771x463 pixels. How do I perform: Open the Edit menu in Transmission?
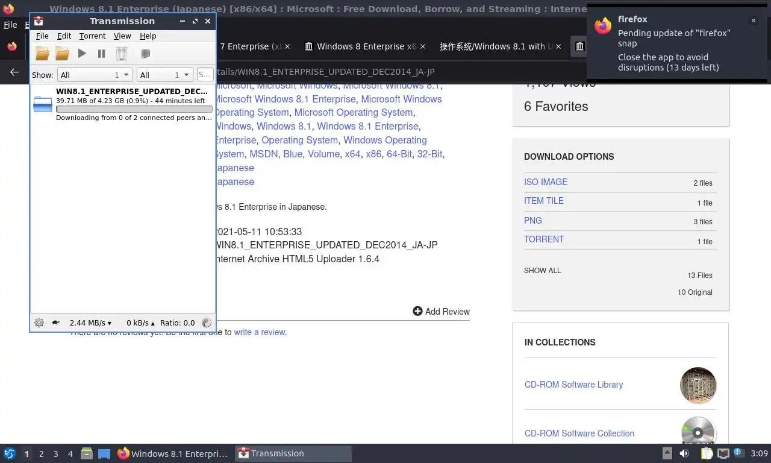click(64, 36)
